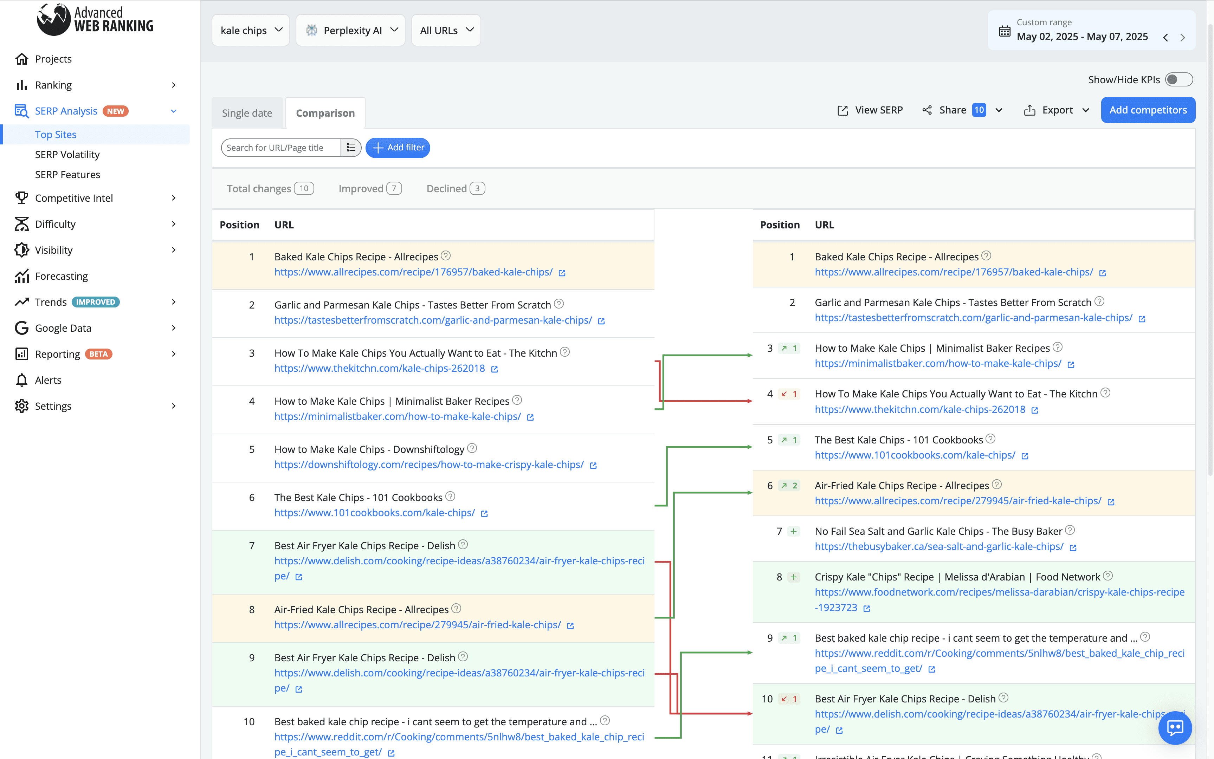1214x759 pixels.
Task: Open the Perplexity AI search engine dropdown
Action: tap(350, 30)
